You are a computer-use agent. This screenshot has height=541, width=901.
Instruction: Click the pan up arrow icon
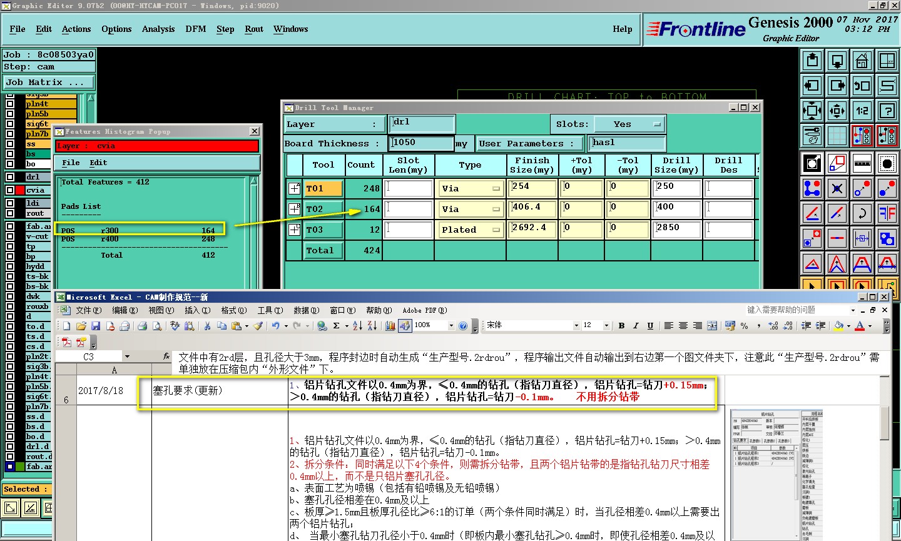[x=812, y=61]
